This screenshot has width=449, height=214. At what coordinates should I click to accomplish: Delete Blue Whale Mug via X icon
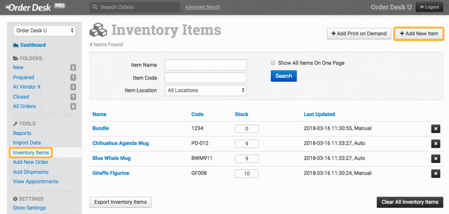tap(435, 158)
